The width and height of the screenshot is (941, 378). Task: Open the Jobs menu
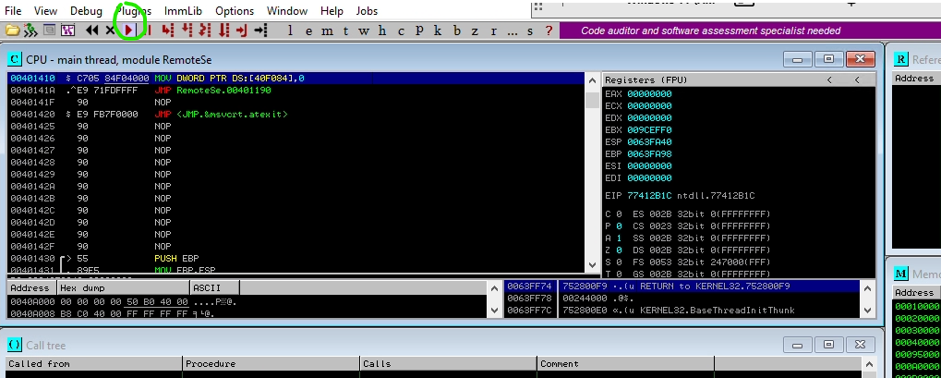pyautogui.click(x=367, y=11)
